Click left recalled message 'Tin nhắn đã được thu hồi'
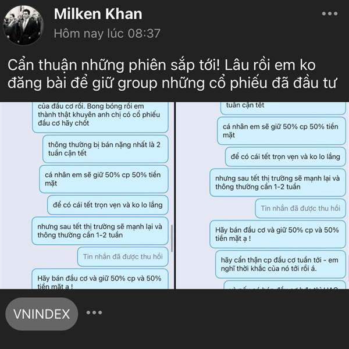349x349 pixels. pos(123,257)
